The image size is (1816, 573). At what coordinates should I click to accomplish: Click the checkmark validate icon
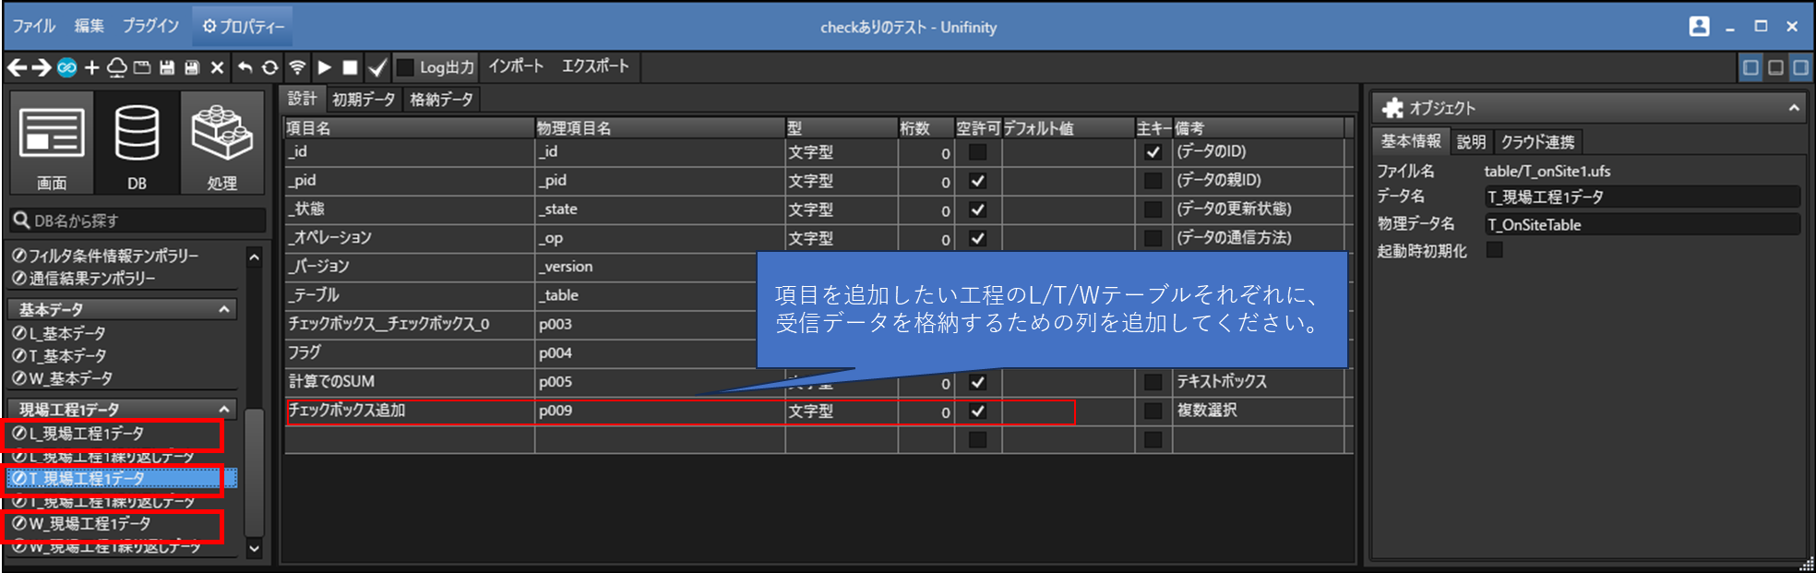(x=377, y=67)
